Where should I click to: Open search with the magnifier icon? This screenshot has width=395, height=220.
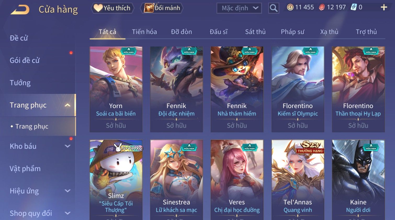(274, 8)
